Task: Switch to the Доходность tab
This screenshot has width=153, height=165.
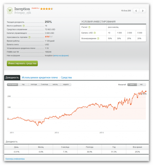Action: coord(12,78)
